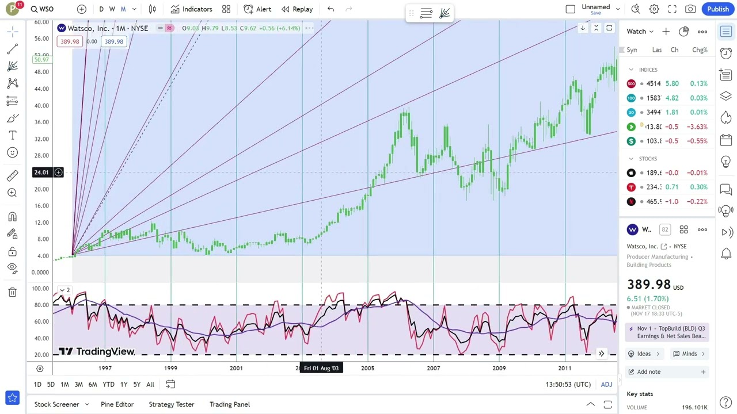Open the go to date calendar
737x414 pixels.
click(x=170, y=384)
